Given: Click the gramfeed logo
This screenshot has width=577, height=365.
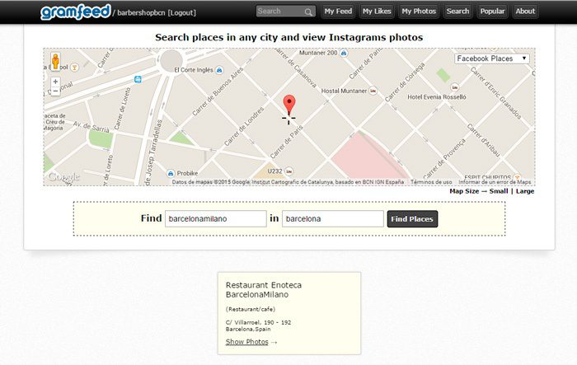Looking at the screenshot, I should click(76, 12).
